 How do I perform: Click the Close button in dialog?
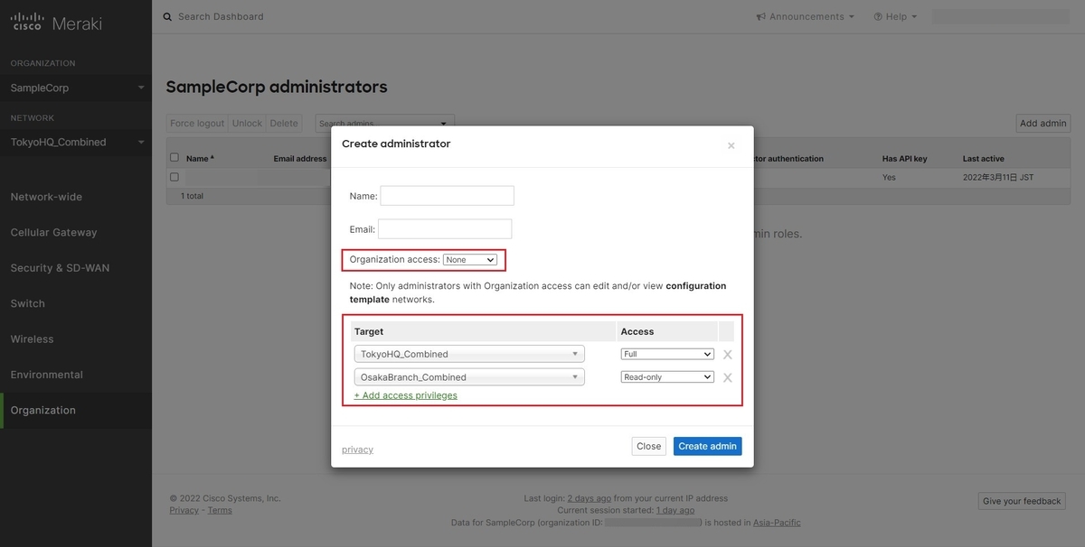pos(649,446)
